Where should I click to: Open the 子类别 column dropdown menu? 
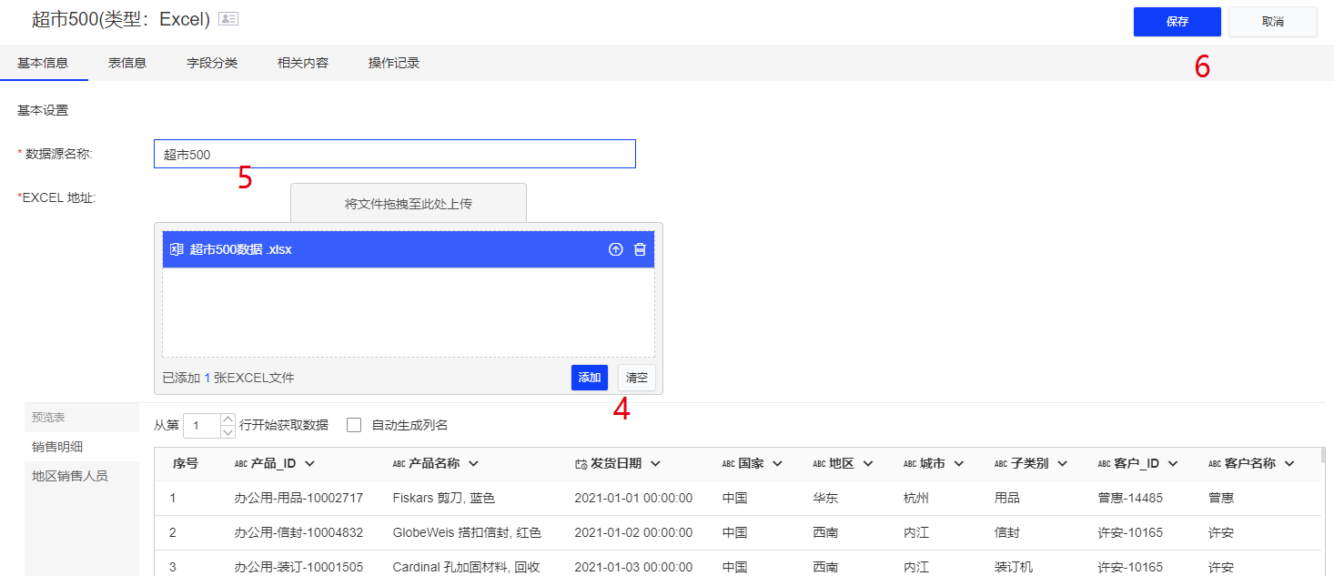(x=1063, y=464)
